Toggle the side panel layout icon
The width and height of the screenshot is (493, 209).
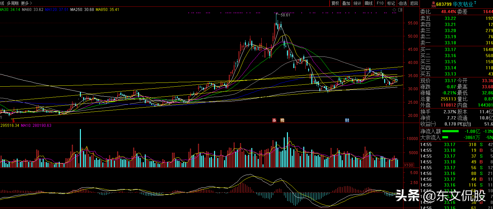point(400,10)
